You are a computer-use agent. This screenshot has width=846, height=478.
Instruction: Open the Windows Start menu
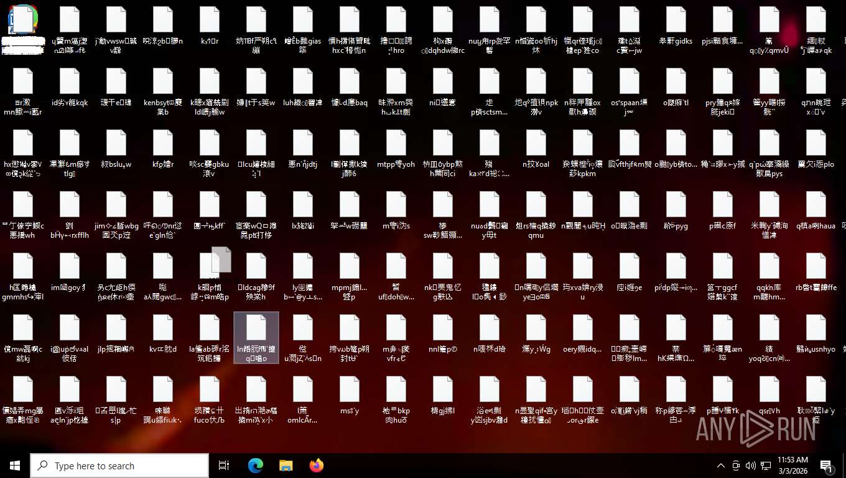click(15, 466)
